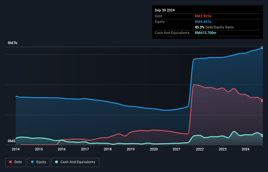The width and height of the screenshot is (268, 172).
Task: Click the RM2.921b debt value
Action: (203, 16)
